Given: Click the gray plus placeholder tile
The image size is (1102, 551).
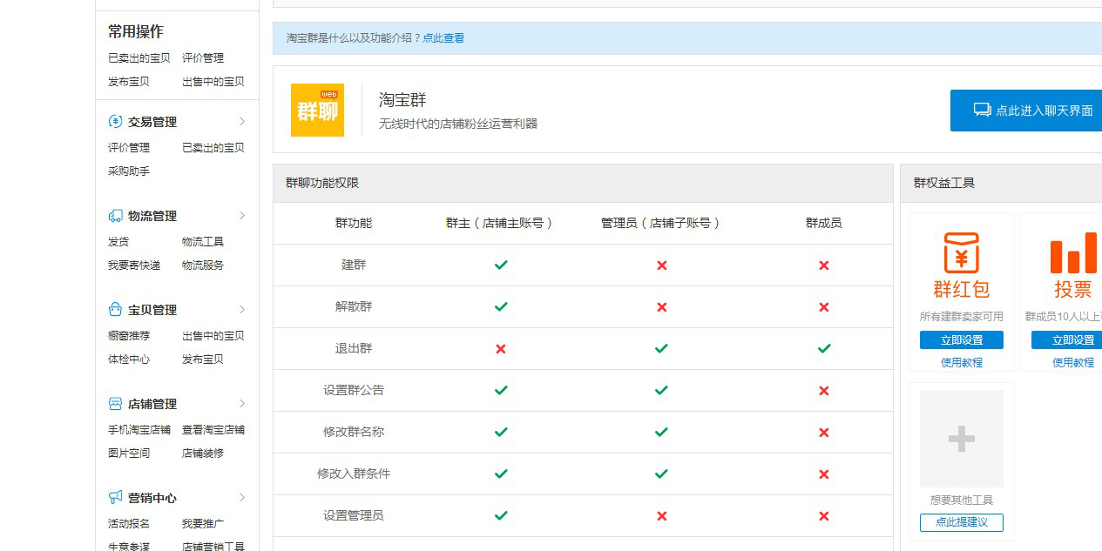Looking at the screenshot, I should pyautogui.click(x=961, y=439).
